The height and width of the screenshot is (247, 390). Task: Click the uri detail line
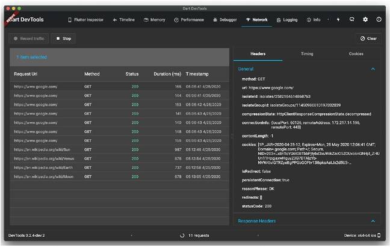point(267,87)
